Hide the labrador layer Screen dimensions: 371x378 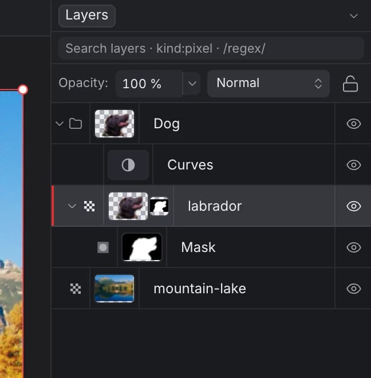(x=354, y=206)
